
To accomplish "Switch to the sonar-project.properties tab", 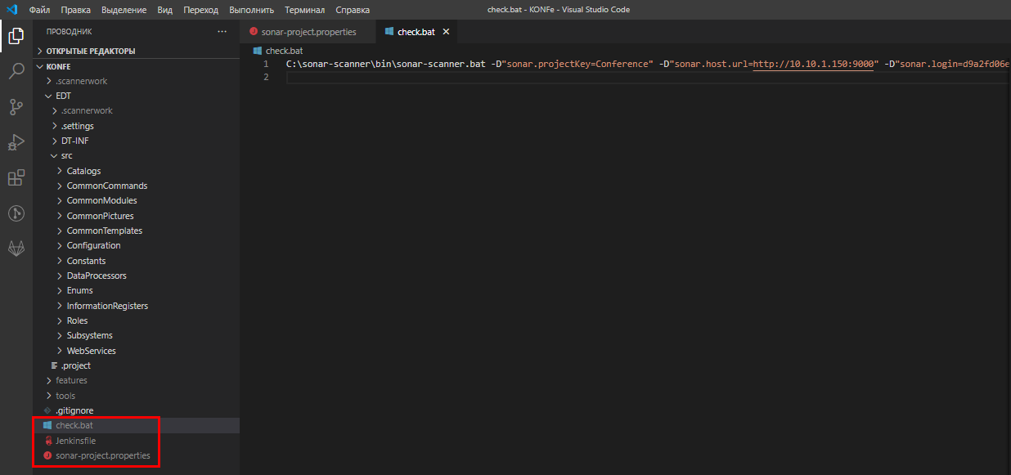I will tap(308, 32).
